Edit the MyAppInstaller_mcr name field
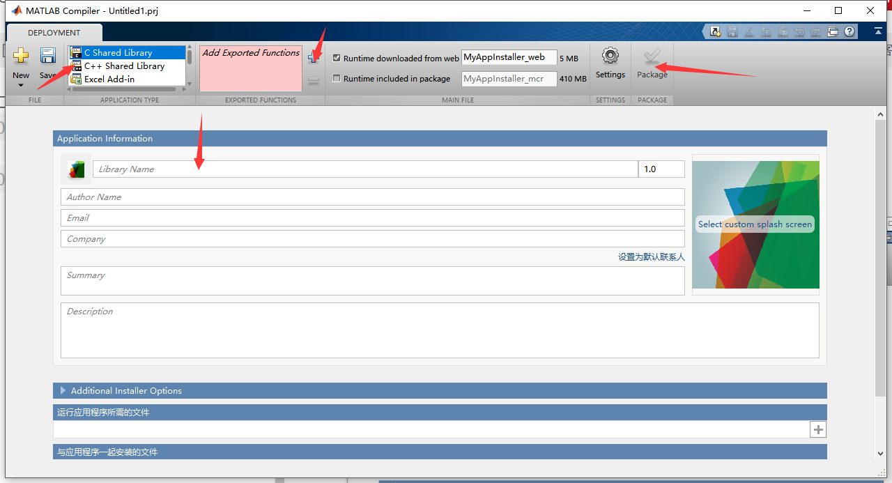Viewport: 892px width, 483px height. tap(509, 79)
